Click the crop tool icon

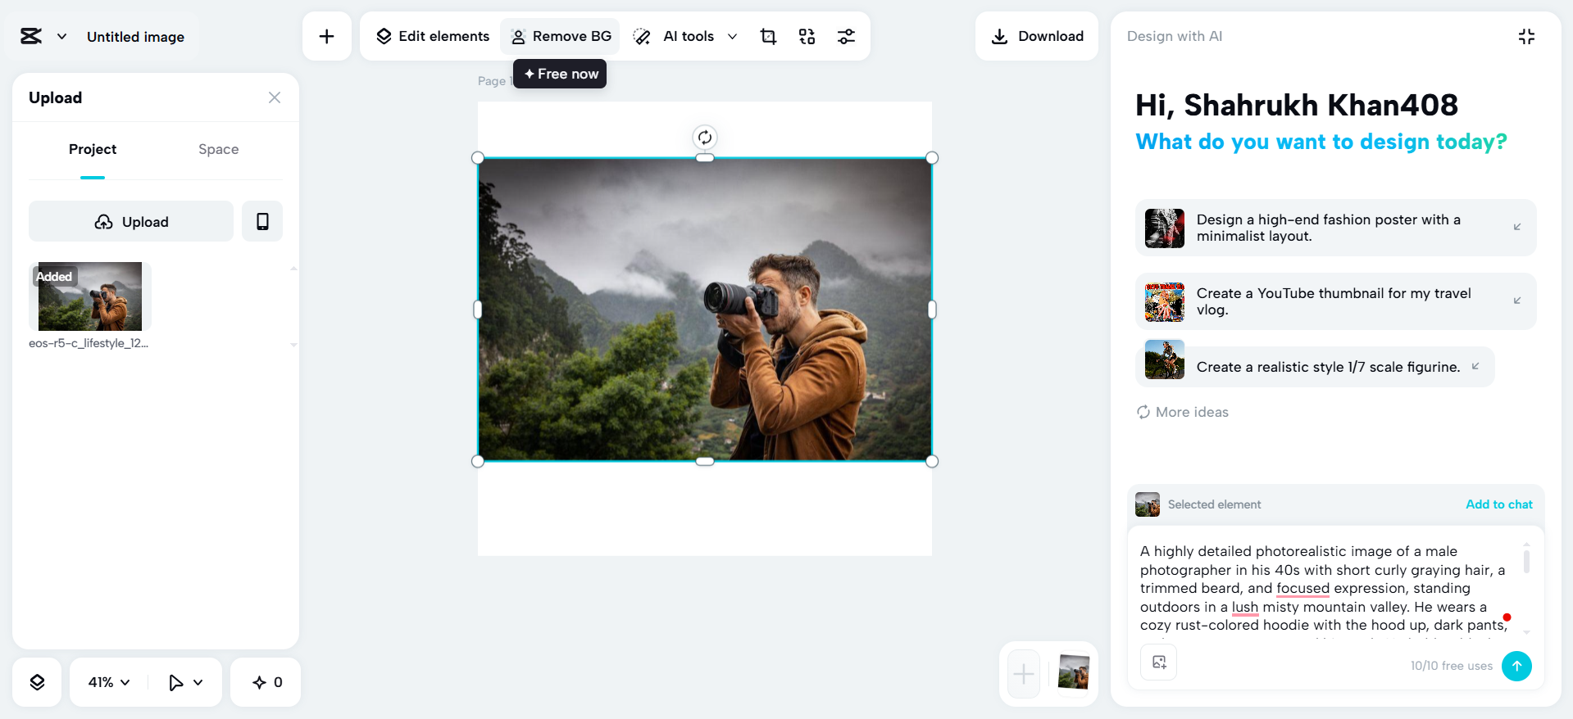pos(768,36)
